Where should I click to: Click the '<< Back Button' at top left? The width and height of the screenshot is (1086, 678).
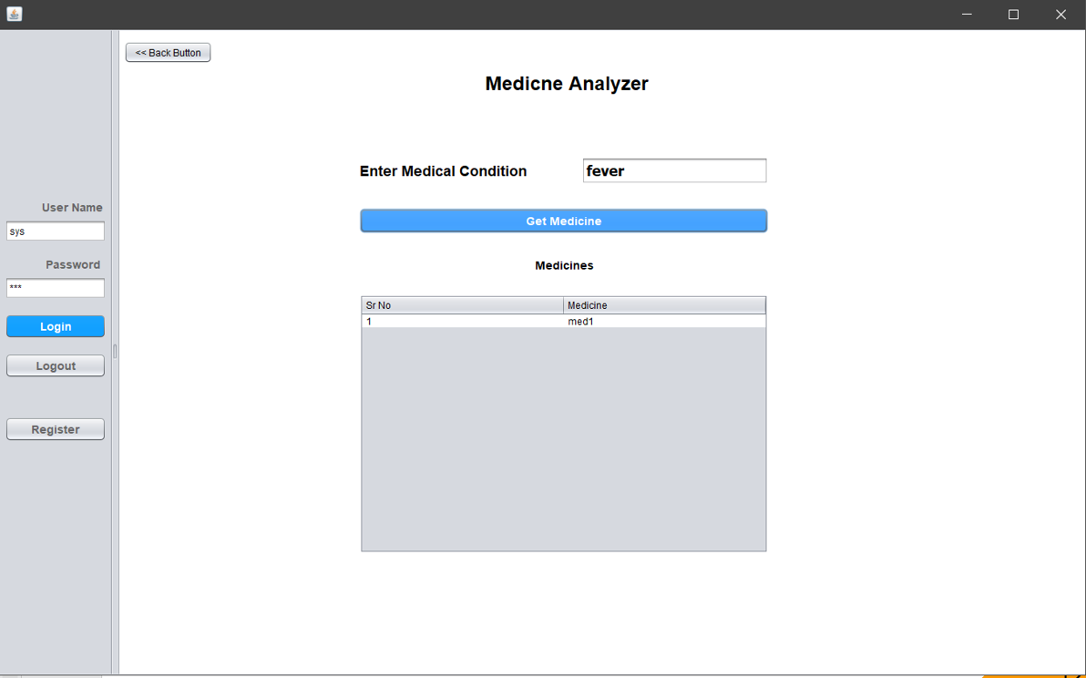(168, 52)
